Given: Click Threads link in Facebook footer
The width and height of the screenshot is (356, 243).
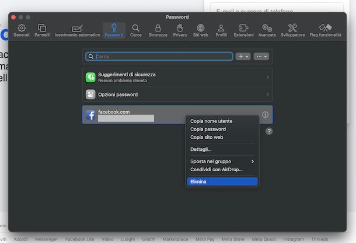Looking at the screenshot, I should point(320,239).
